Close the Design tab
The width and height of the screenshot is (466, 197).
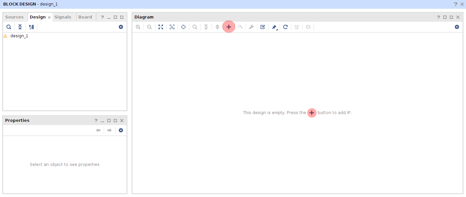[x=49, y=17]
